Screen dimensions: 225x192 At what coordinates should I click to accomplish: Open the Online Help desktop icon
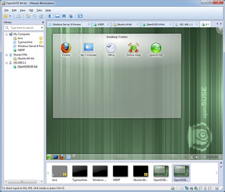[x=133, y=49]
